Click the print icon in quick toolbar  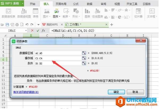pos(17,25)
